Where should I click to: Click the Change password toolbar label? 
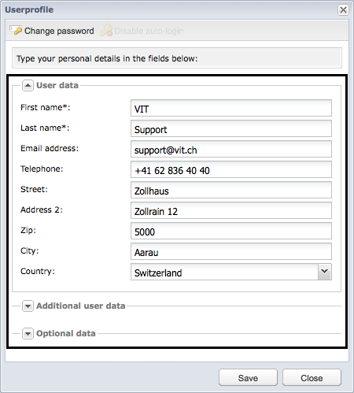pos(59,31)
